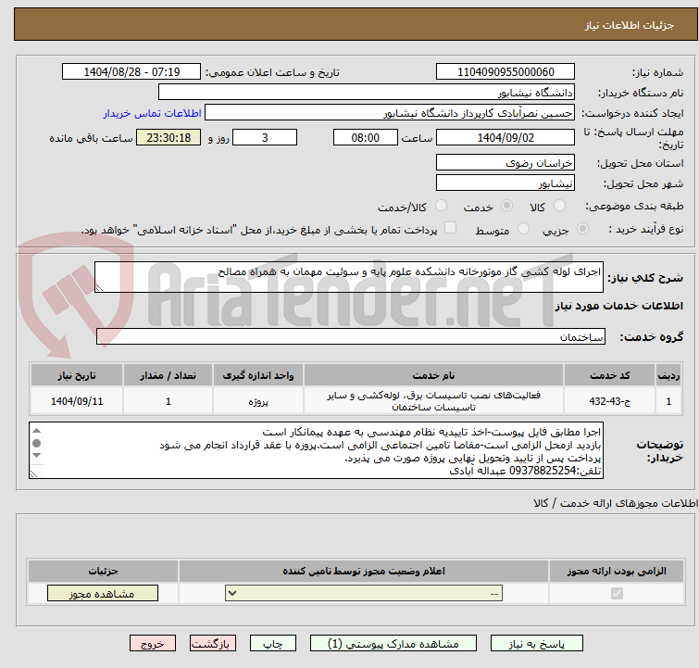Open the اعلام وضعیت مجوز dropdown

tap(364, 594)
